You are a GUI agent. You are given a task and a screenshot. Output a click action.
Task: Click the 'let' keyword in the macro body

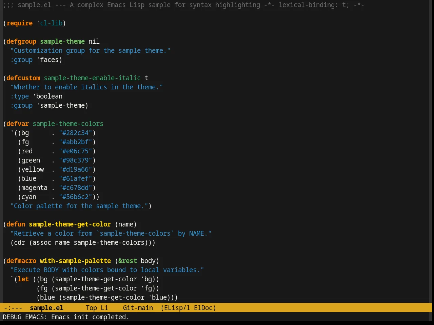coord(23,279)
